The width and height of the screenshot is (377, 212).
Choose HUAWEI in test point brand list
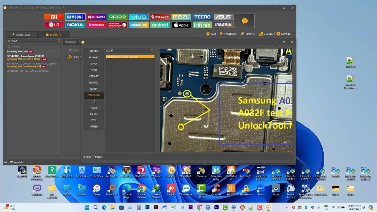94,57
